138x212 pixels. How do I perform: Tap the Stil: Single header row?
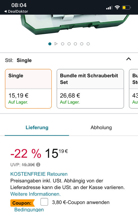coord(69,60)
